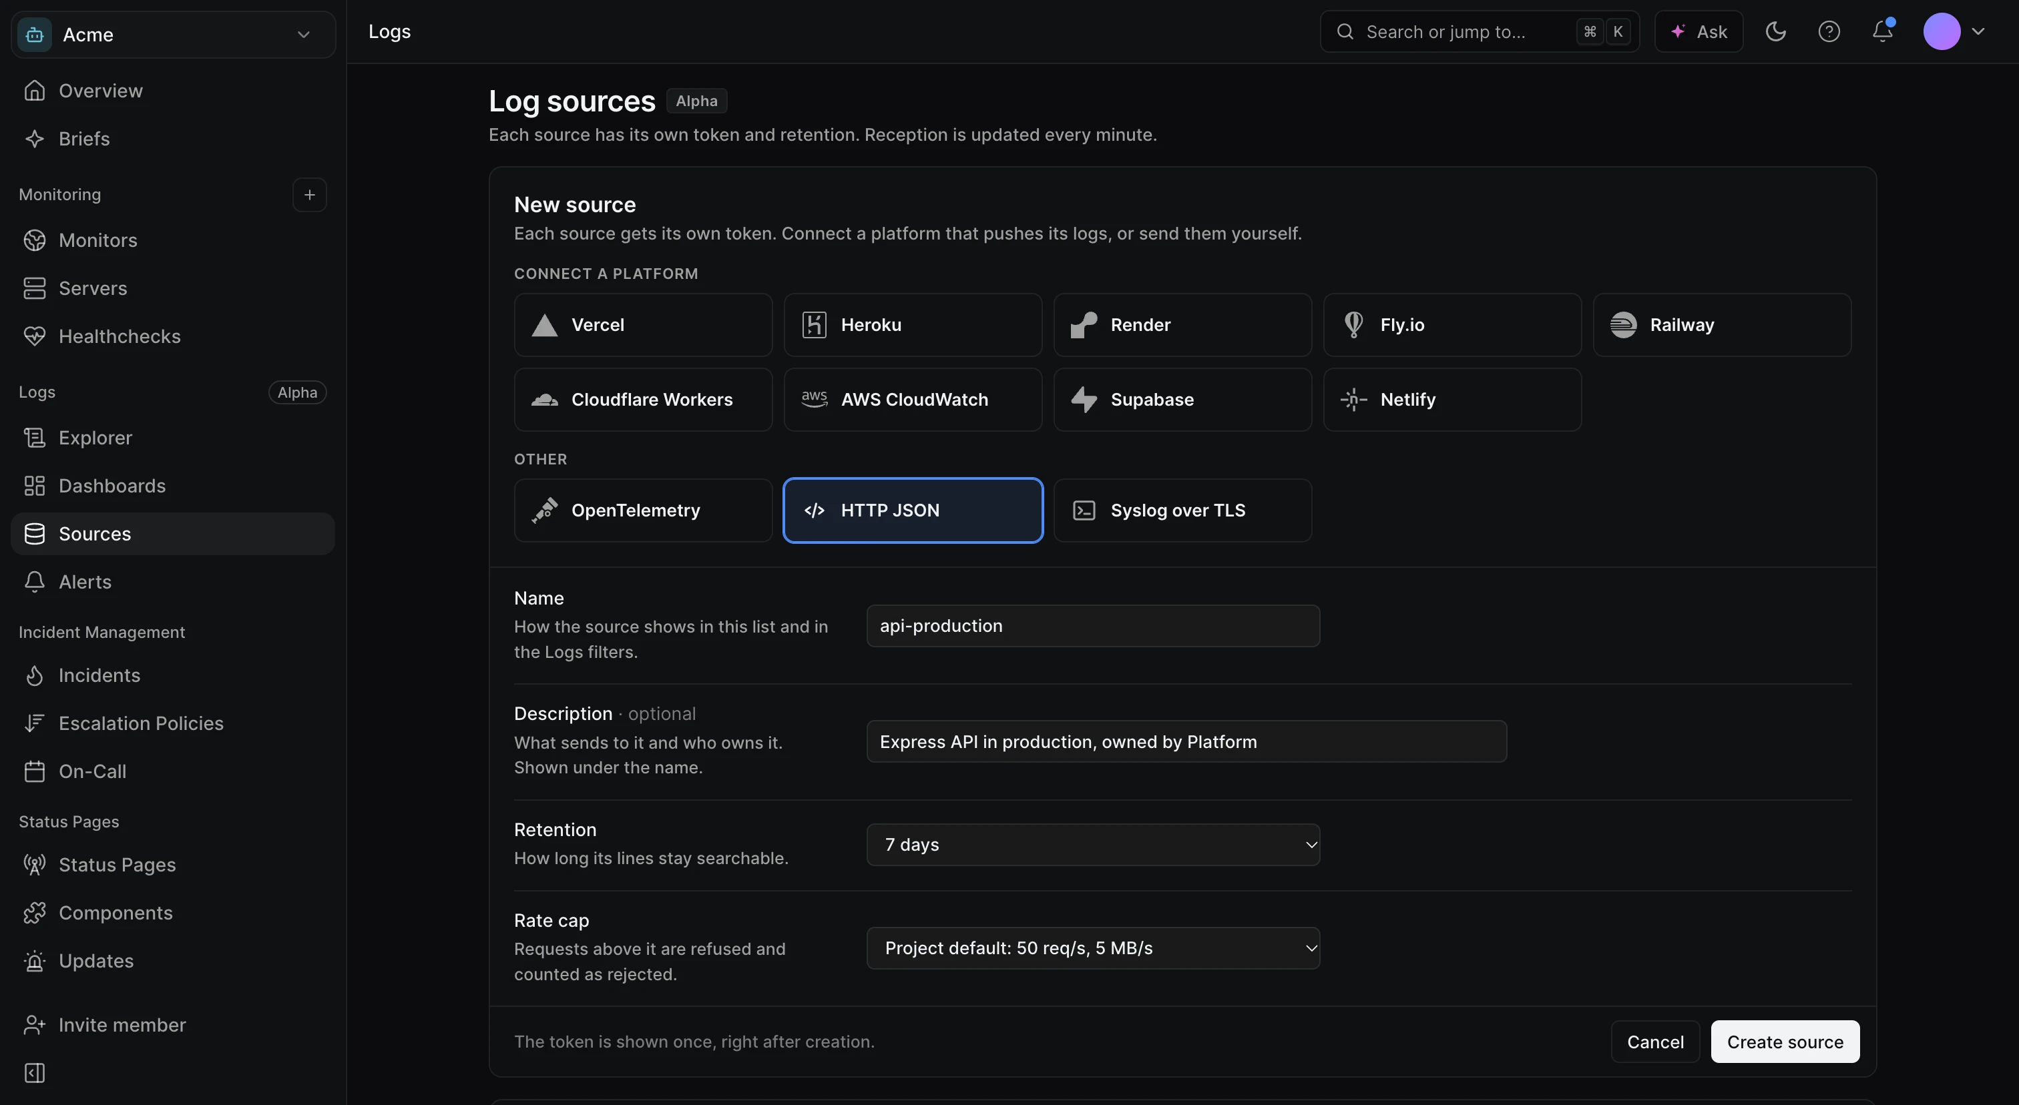
Task: Collapse the sidebar panel icon
Action: pos(35,1073)
